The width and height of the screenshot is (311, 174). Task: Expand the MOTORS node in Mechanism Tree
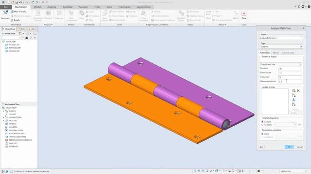click(x=3, y=120)
